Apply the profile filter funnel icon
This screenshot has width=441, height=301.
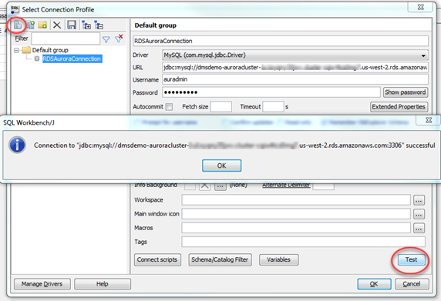point(106,39)
